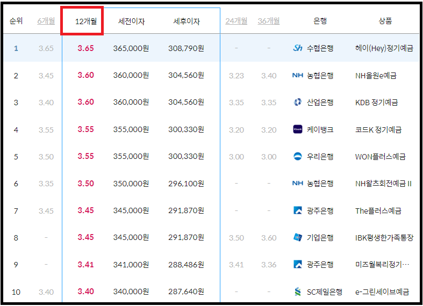Click the 광주은행 logo beside The플러스예금
The image size is (423, 306).
click(298, 210)
